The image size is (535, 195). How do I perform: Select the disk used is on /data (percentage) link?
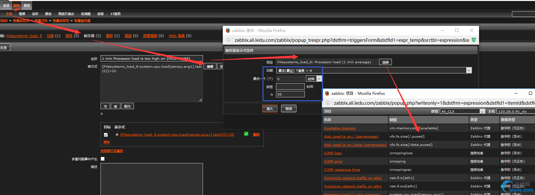tap(355, 145)
